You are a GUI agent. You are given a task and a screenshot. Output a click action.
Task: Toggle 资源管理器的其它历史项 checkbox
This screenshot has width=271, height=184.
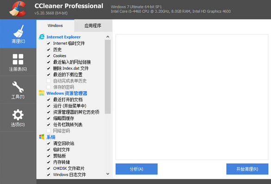pos(49,112)
